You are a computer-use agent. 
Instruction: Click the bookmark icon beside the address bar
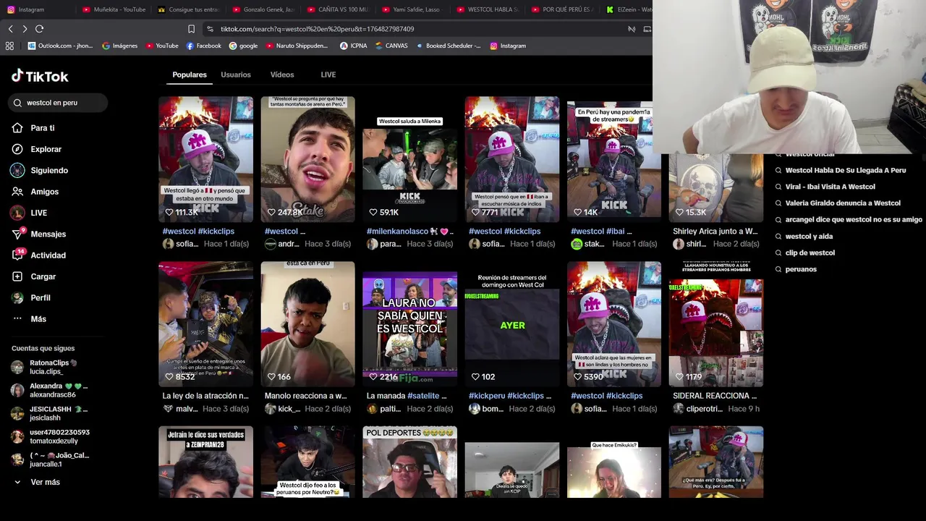191,29
